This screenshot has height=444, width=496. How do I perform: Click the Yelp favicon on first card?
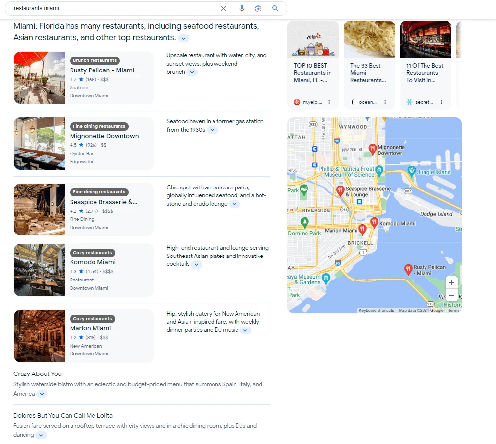click(x=297, y=102)
